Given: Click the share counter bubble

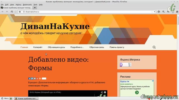Looking at the screenshot, I should pyautogui.click(x=44, y=78).
